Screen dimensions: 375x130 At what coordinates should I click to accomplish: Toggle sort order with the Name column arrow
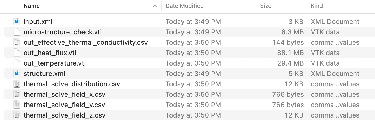pos(155,6)
